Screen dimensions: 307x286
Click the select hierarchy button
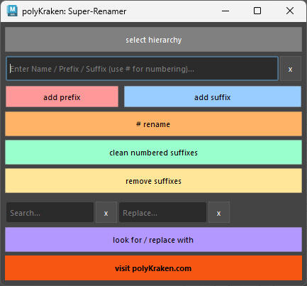coord(153,40)
